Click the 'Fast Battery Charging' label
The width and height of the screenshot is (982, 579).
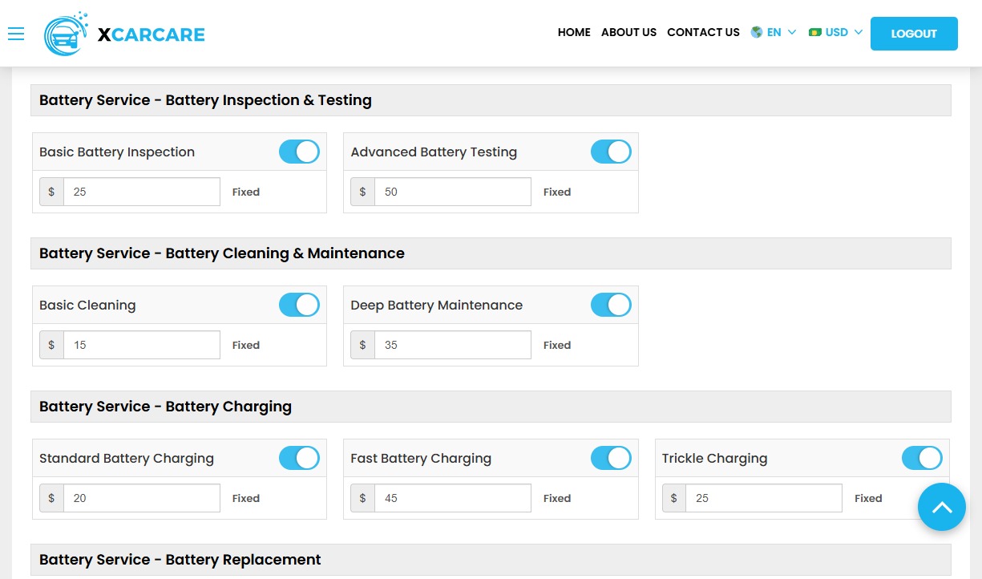point(421,459)
